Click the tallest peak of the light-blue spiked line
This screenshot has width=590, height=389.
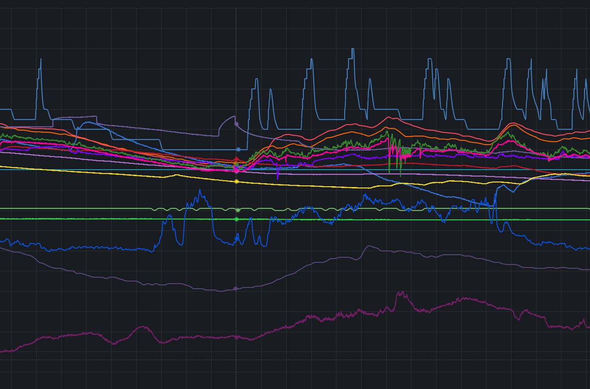pos(353,49)
